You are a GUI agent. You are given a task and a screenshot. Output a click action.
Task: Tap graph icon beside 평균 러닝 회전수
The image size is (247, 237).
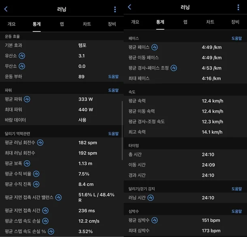pos(40,143)
